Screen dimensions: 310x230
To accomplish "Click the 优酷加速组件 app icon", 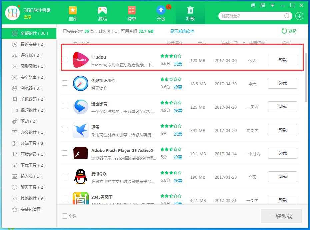I will (80, 83).
